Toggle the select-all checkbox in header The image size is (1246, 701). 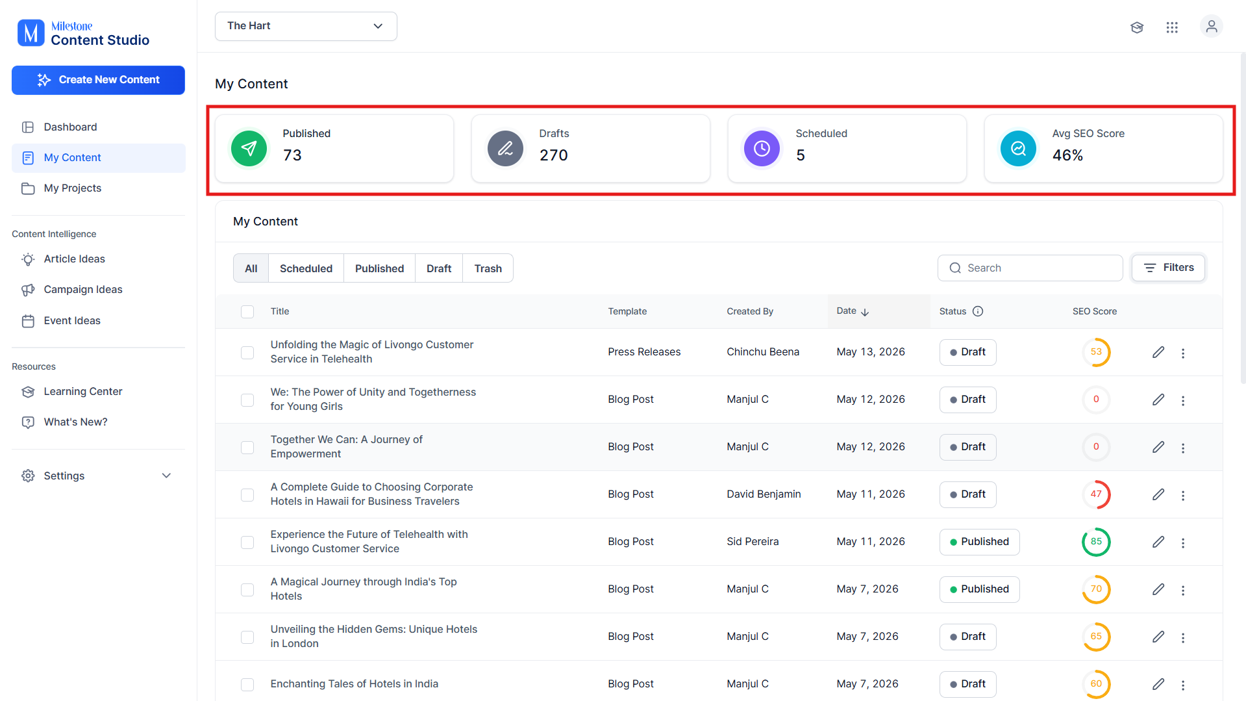tap(247, 312)
